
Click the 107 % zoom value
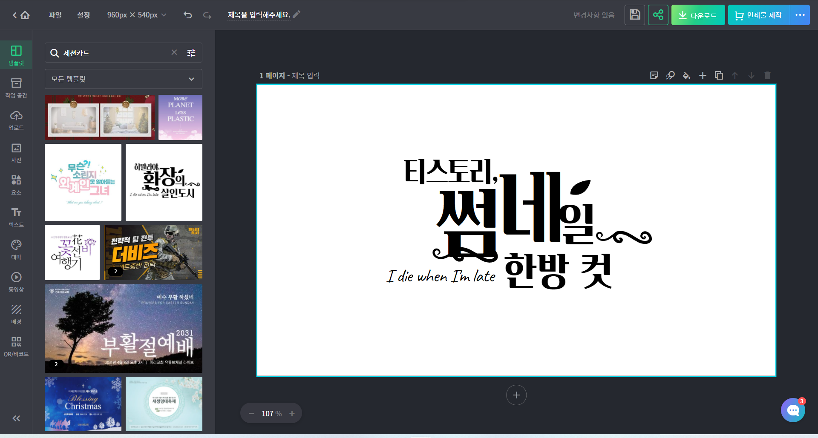pos(271,413)
